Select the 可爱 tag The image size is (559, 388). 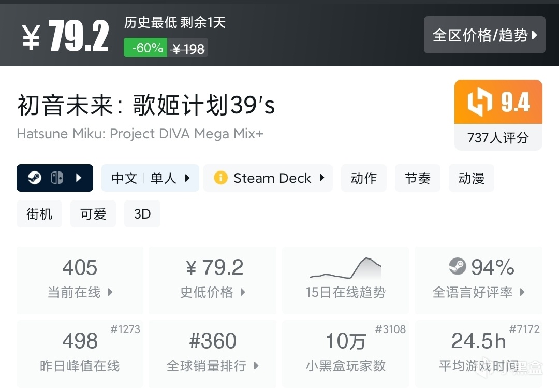click(93, 214)
